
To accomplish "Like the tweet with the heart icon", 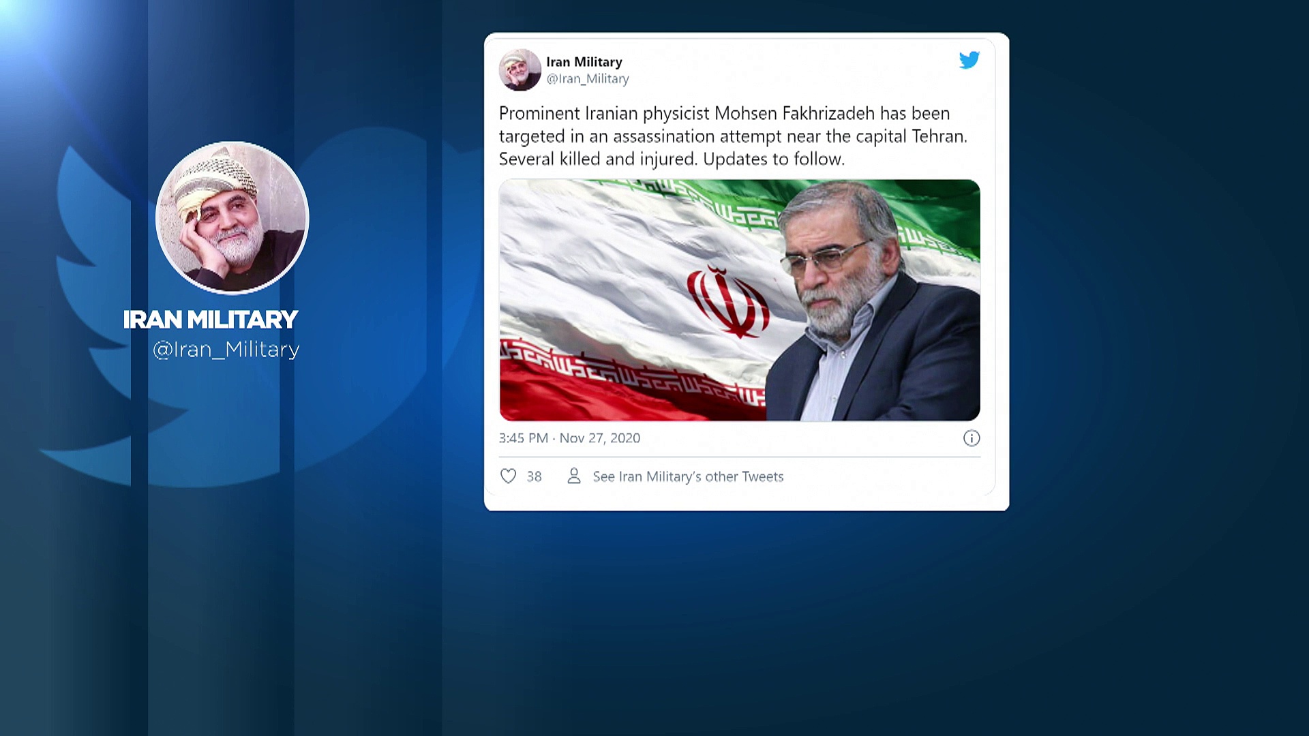I will (x=509, y=476).
